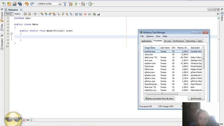Click the End Process button
224x126 pixels.
click(196, 99)
